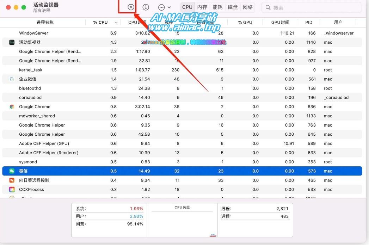Click the CPU负载 graph panel
The image size is (369, 245).
(x=182, y=220)
